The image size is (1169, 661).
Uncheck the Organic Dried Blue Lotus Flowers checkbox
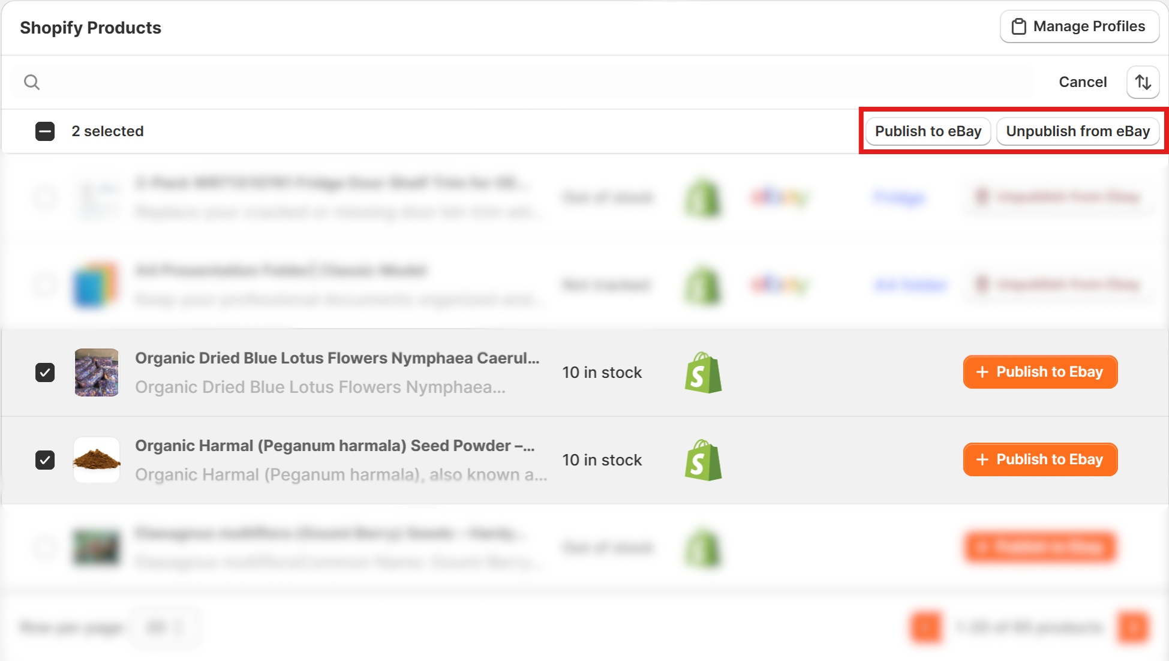click(x=45, y=372)
